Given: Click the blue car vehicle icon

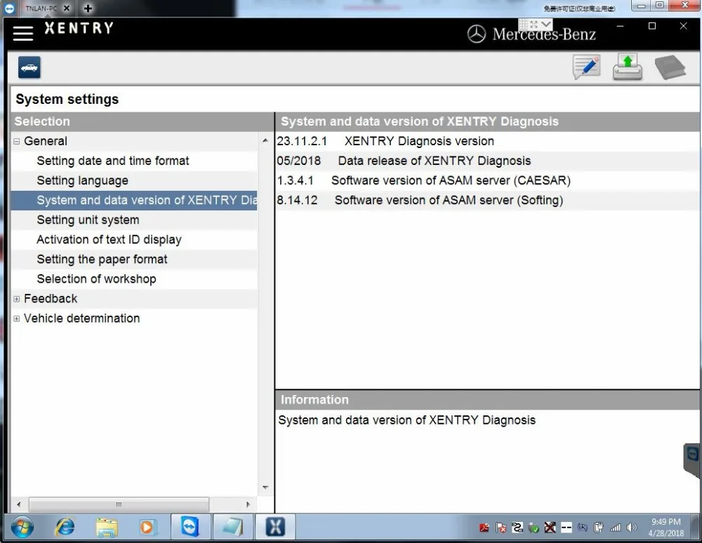Looking at the screenshot, I should click(x=29, y=67).
